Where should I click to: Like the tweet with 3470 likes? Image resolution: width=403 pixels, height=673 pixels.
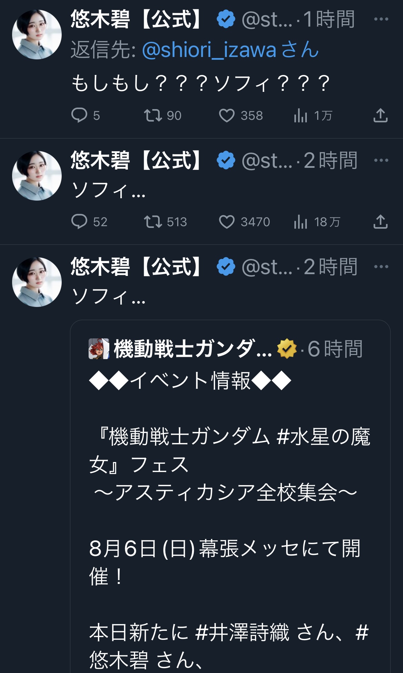pos(227,222)
